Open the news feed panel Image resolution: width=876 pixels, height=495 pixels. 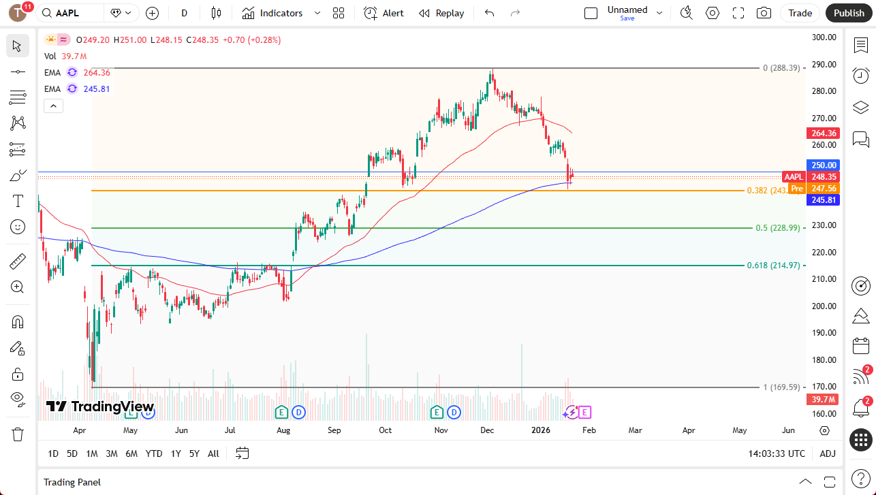[x=861, y=377]
